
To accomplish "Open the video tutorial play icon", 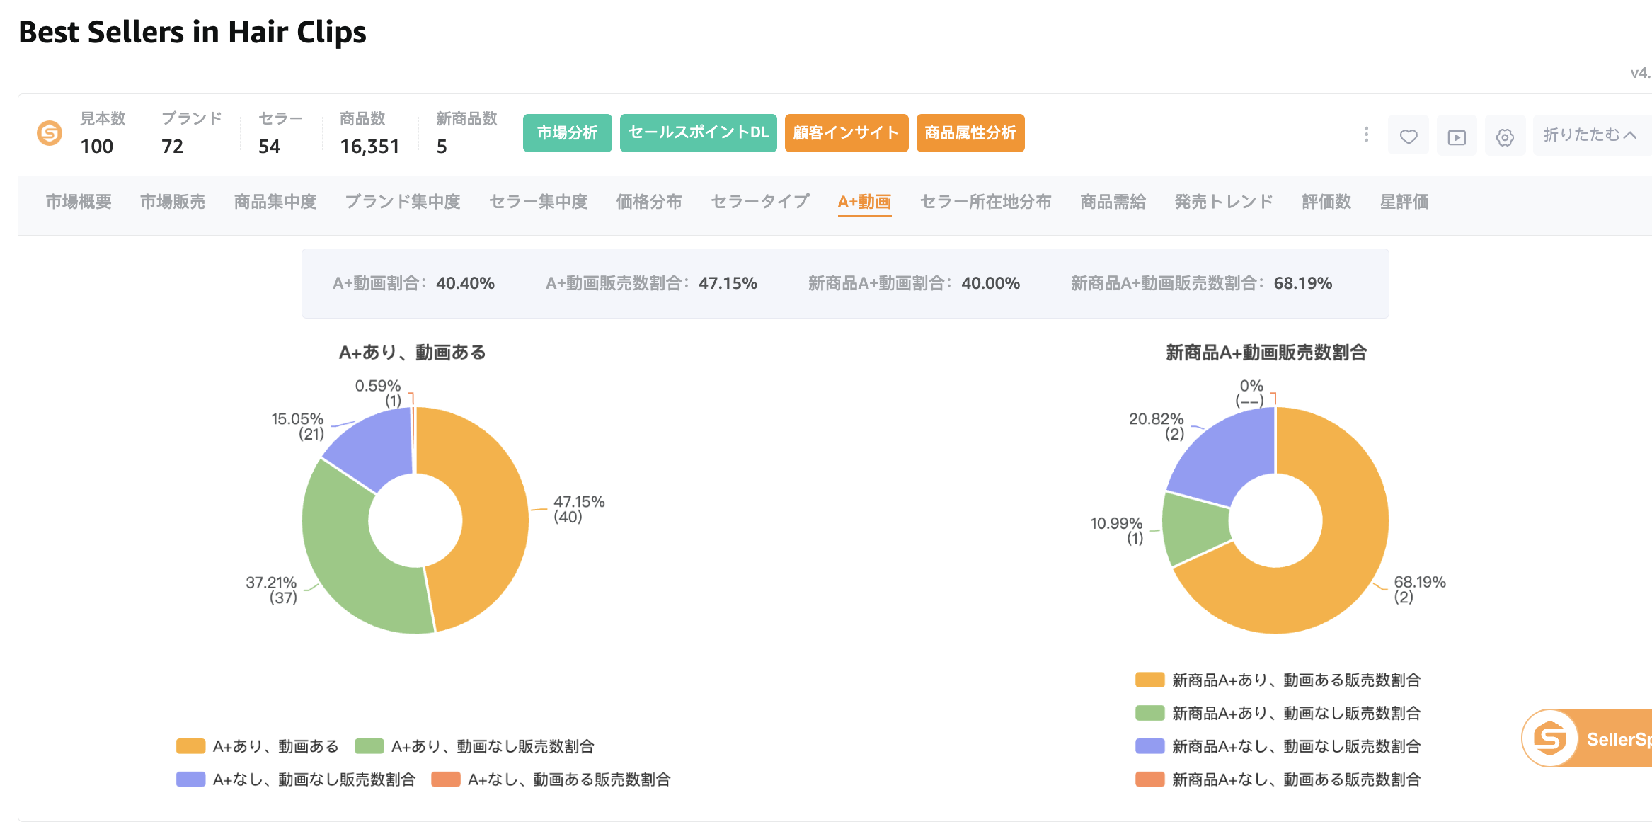I will (x=1457, y=136).
